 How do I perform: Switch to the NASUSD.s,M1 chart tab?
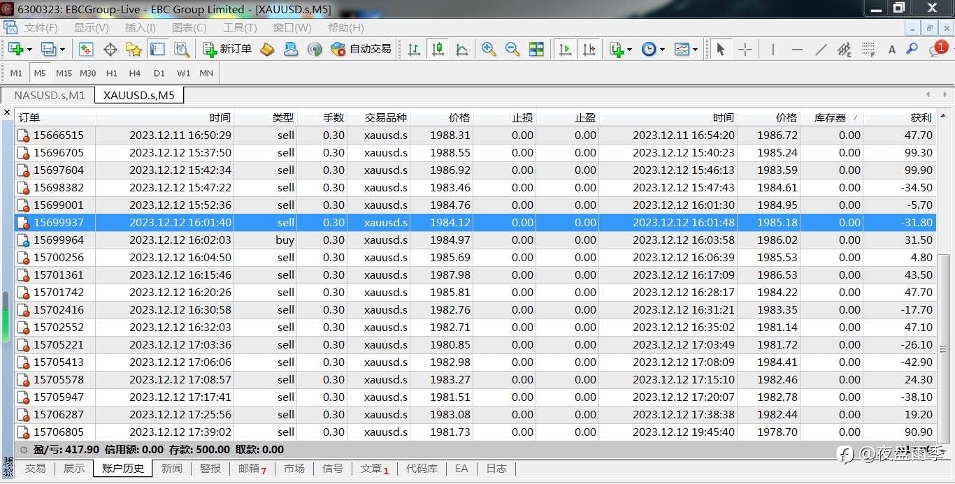49,95
